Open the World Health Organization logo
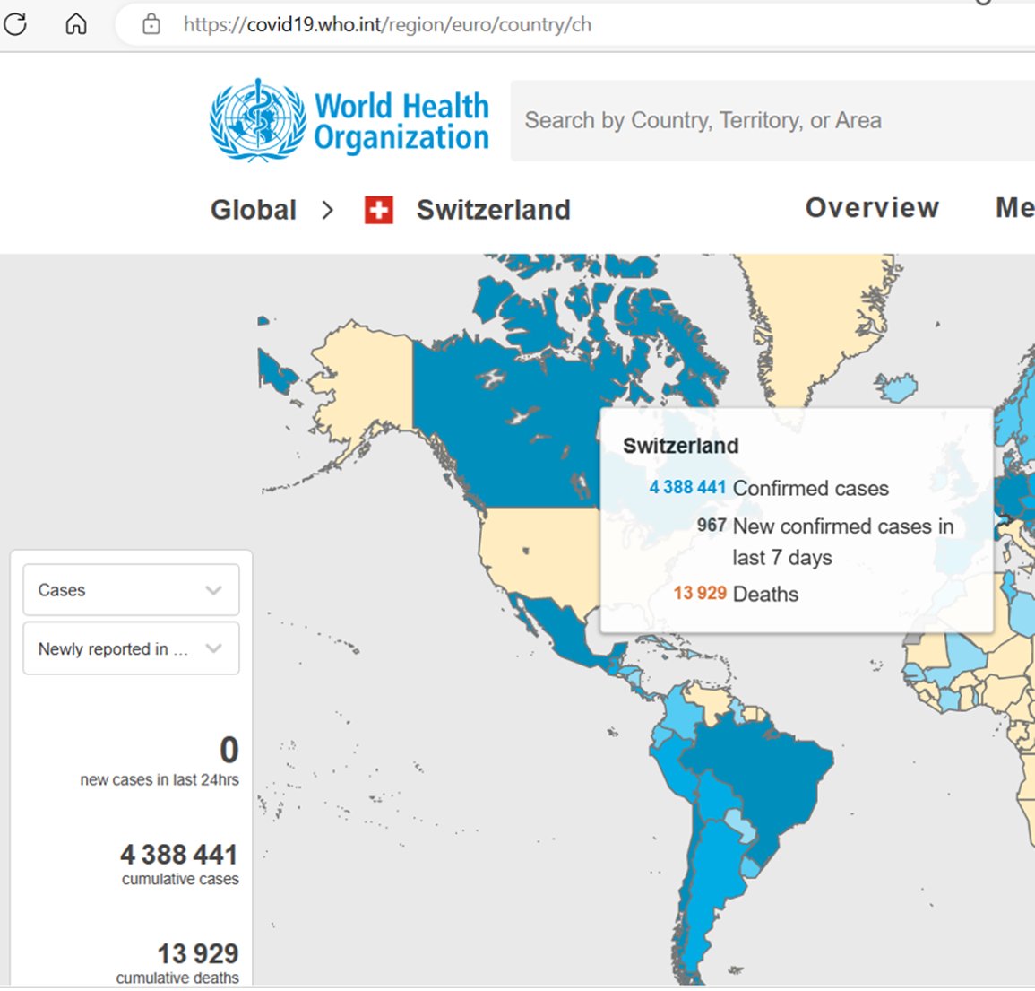This screenshot has height=991, width=1035. pyautogui.click(x=349, y=120)
